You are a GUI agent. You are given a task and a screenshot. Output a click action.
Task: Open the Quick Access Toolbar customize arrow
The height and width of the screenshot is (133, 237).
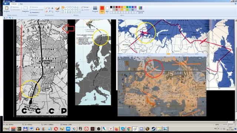point(12,18)
